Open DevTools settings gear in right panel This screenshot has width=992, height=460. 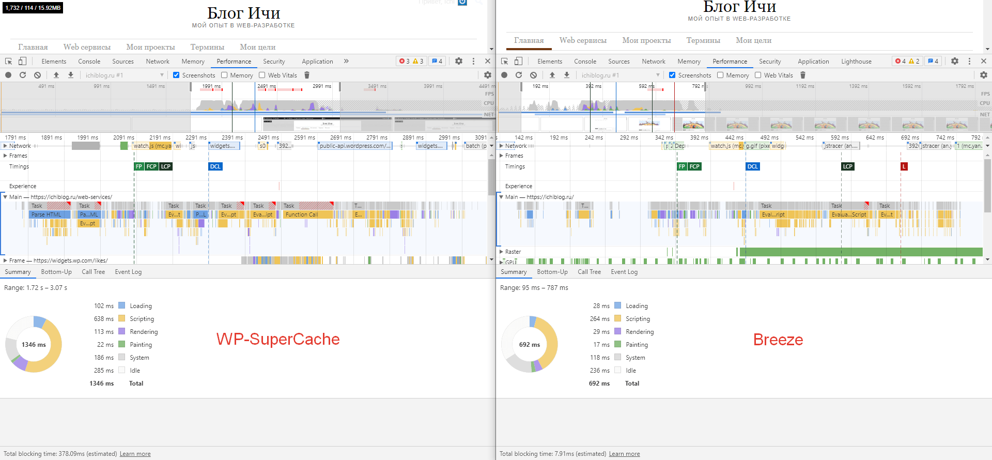955,61
